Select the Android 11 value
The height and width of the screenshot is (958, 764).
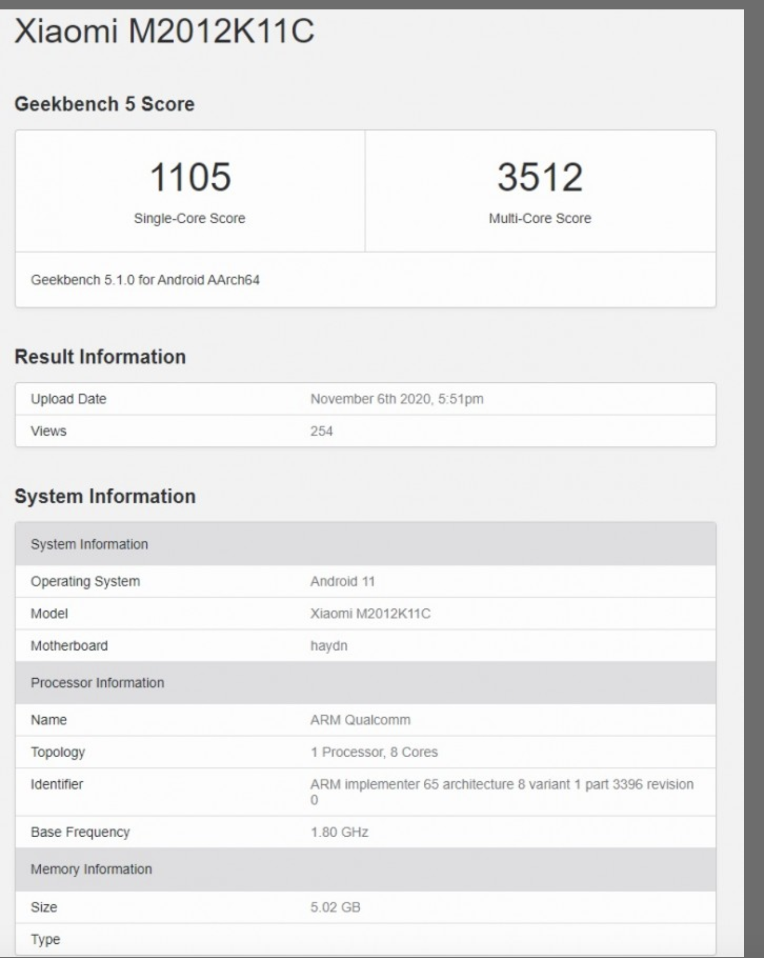[343, 581]
